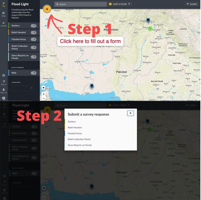Expand Sort & Filter in Step 1 toolbar
This screenshot has width=201, height=200.
[120, 4]
